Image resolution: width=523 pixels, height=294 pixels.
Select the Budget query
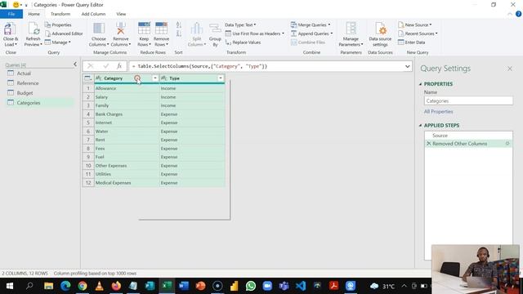(x=39, y=93)
